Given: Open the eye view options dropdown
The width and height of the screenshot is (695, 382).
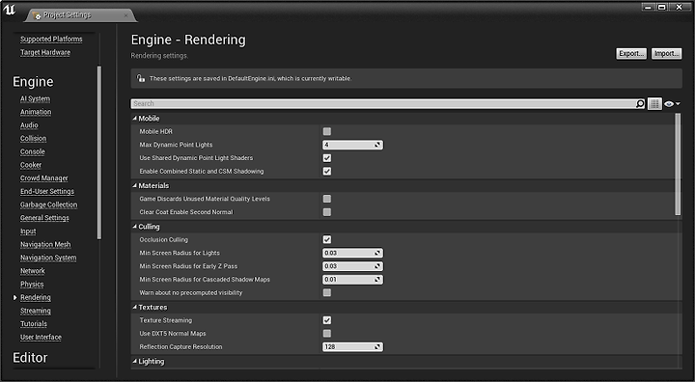Looking at the screenshot, I should [672, 103].
